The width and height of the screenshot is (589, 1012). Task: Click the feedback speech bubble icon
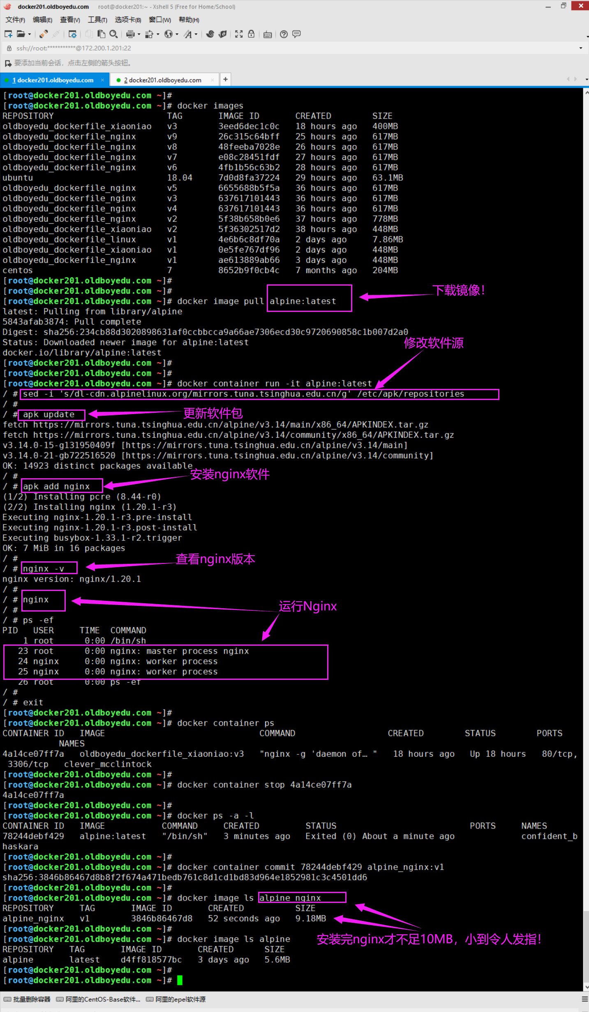[x=296, y=34]
